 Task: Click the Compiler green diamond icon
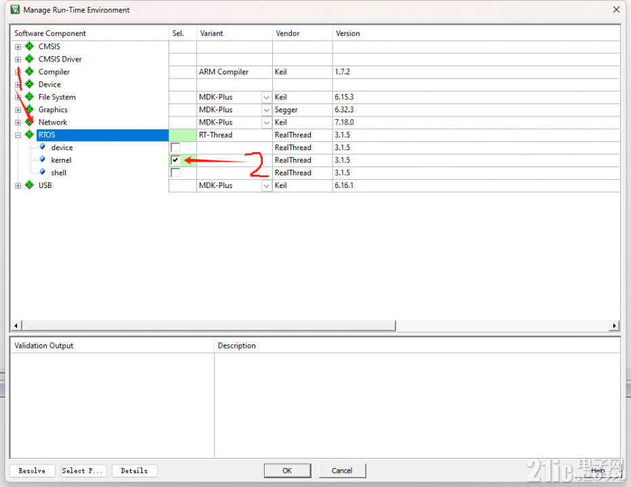pyautogui.click(x=29, y=72)
